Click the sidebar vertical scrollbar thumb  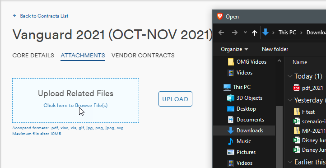pyautogui.click(x=279, y=136)
